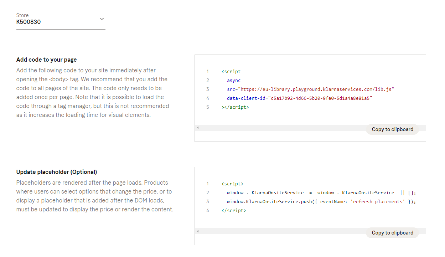Click the closing ></script> line in the lib.js snippet
The image size is (445, 257).
point(235,107)
